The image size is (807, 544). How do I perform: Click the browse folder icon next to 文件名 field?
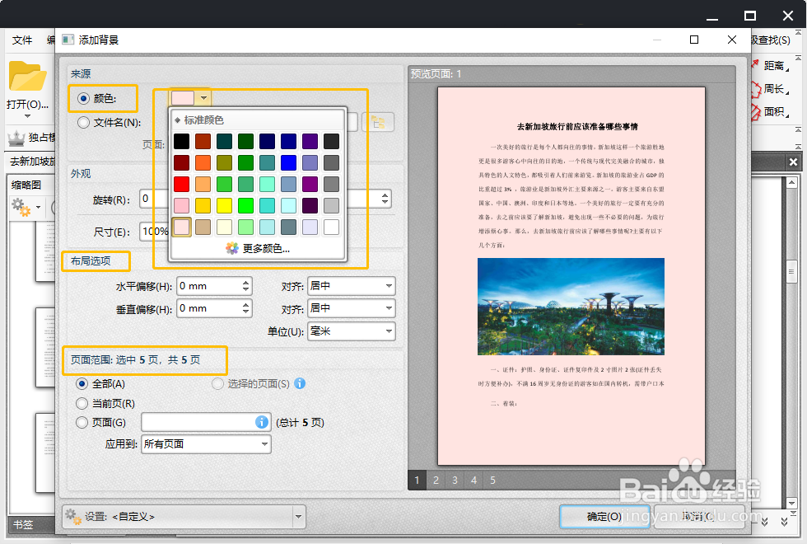(376, 121)
